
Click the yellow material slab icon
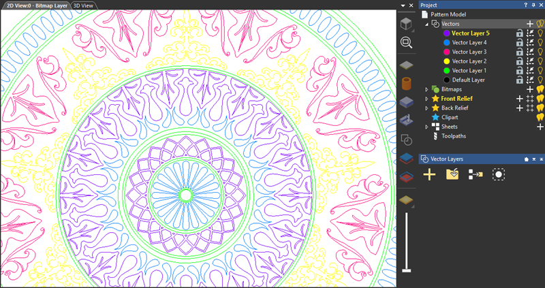[406, 199]
